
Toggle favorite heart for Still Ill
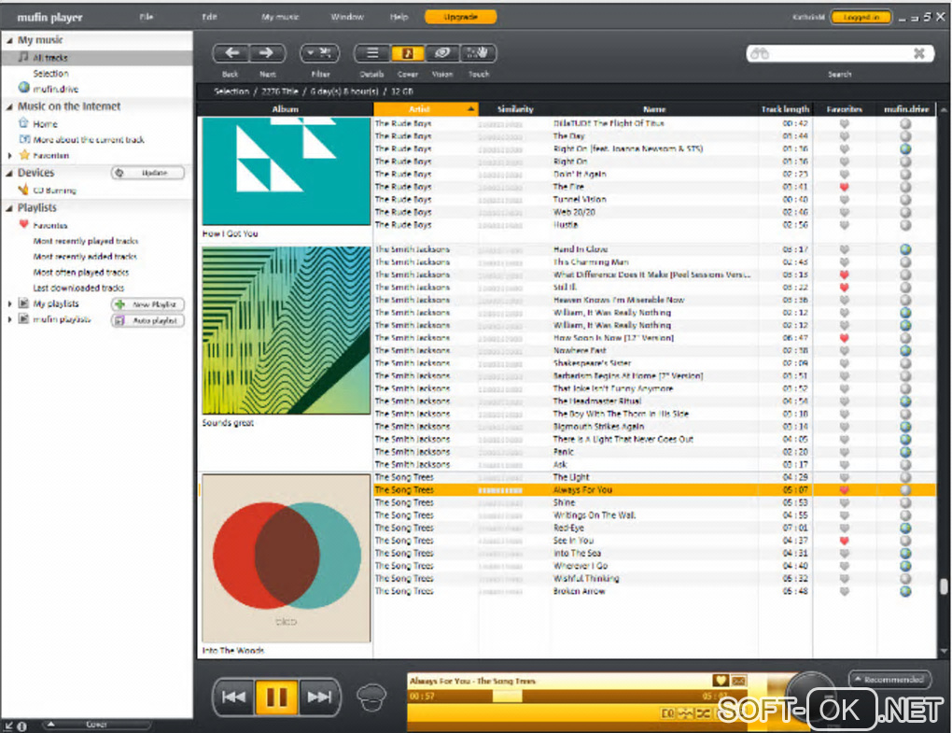(x=844, y=288)
